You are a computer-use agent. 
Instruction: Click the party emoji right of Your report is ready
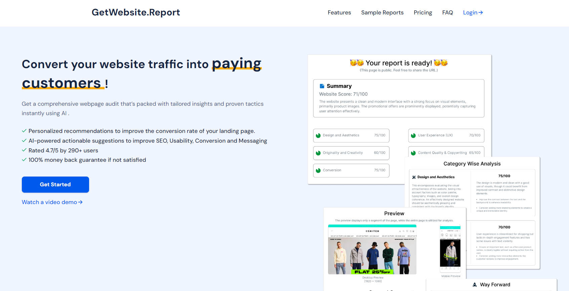point(441,63)
